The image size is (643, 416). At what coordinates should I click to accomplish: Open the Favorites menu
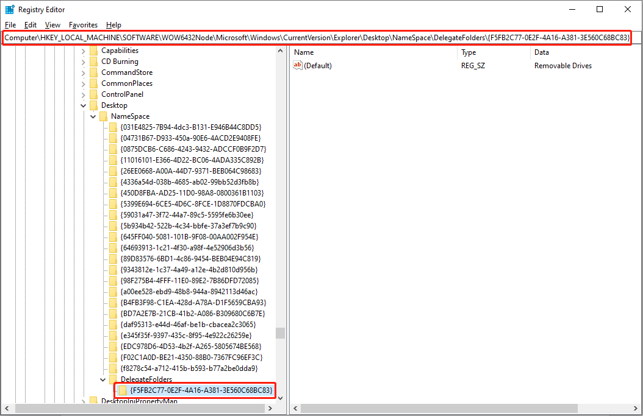82,25
